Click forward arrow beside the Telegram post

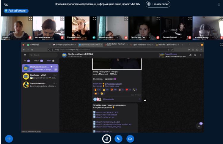[145, 100]
